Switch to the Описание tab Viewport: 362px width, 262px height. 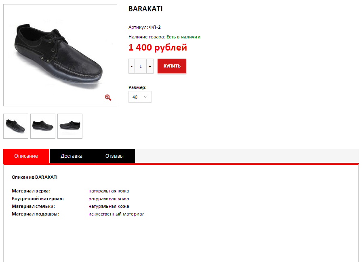coord(26,156)
